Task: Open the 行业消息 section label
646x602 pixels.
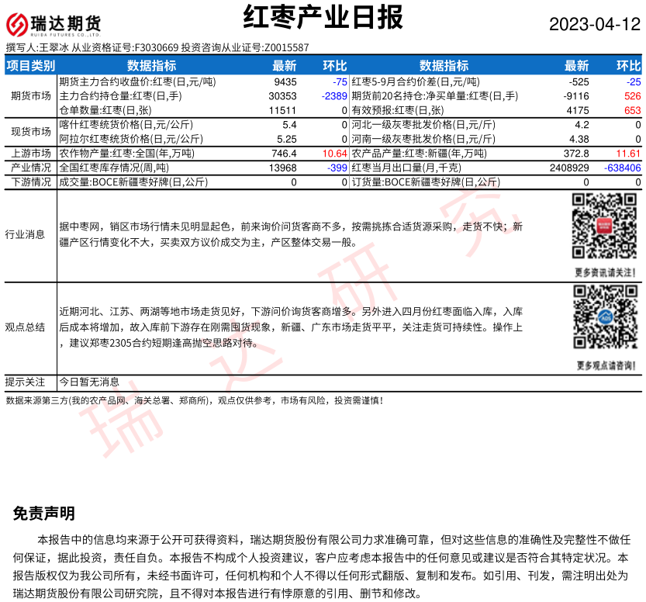Action: 25,234
